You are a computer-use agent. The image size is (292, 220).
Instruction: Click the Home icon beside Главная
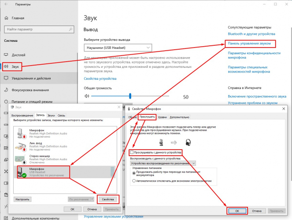(x=6, y=18)
